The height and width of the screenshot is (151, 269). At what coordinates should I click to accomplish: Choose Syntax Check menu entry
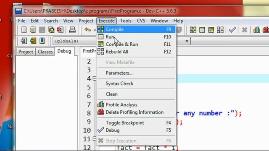136,83
